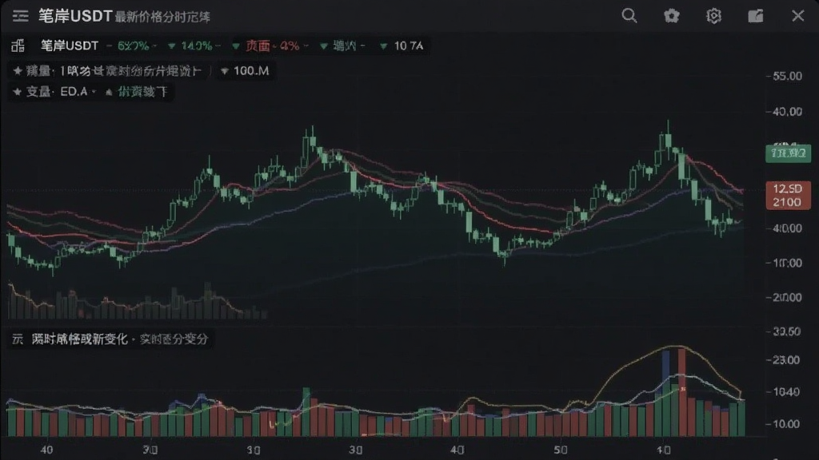The image size is (819, 460).
Task: Click the 23.00 axis label
Action: pyautogui.click(x=785, y=360)
